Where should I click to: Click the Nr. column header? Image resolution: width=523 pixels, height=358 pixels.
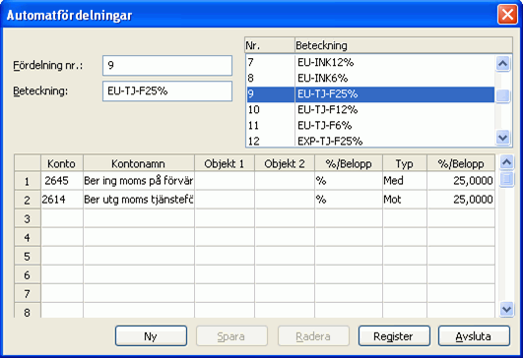pos(270,45)
